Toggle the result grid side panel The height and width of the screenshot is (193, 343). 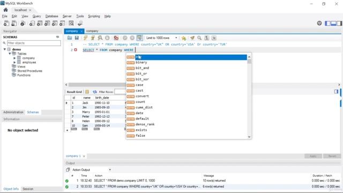tap(336, 92)
